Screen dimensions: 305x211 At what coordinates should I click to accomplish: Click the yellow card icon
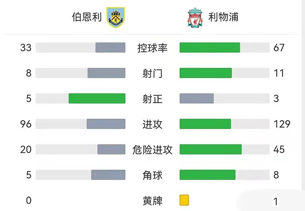[x=184, y=200]
